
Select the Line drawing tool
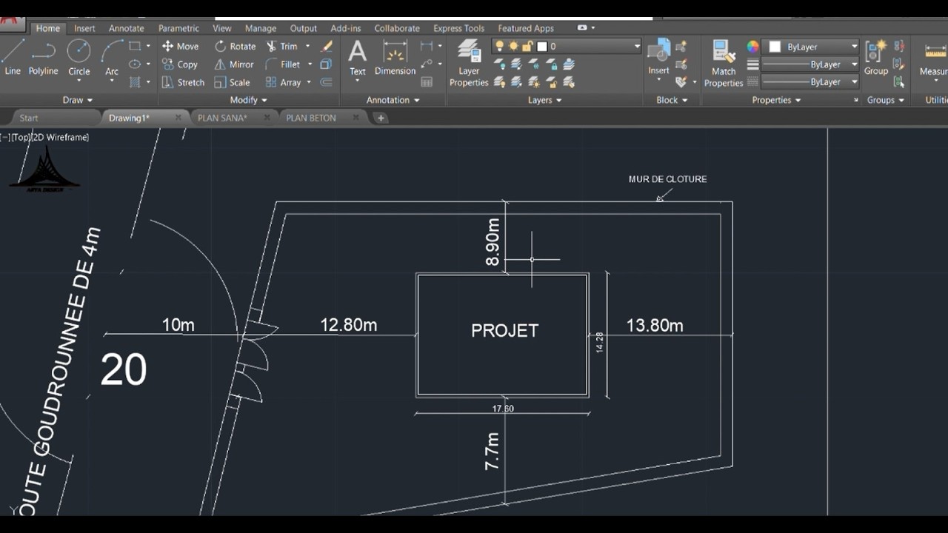coord(13,57)
